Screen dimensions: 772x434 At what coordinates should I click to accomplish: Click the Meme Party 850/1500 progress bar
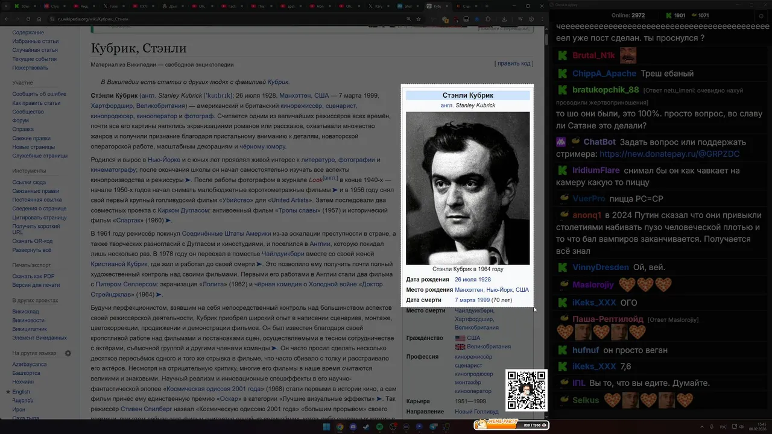pyautogui.click(x=512, y=426)
